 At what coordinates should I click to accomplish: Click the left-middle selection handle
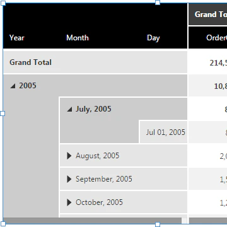[3, 113]
